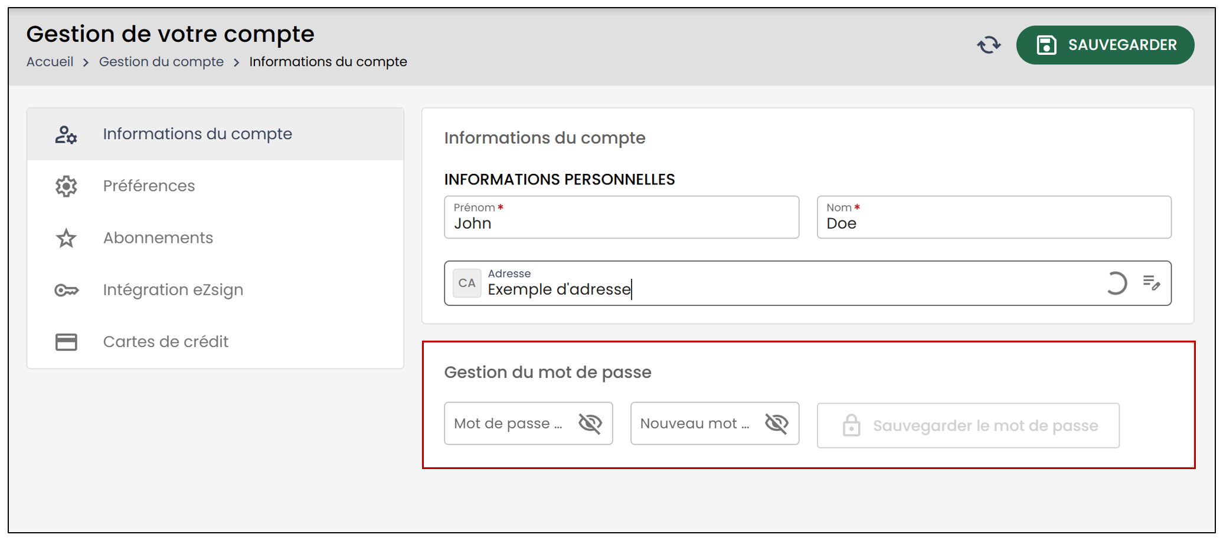Viewport: 1223px width, 541px height.
Task: Click the SAUVEGARDER save button
Action: click(1105, 45)
